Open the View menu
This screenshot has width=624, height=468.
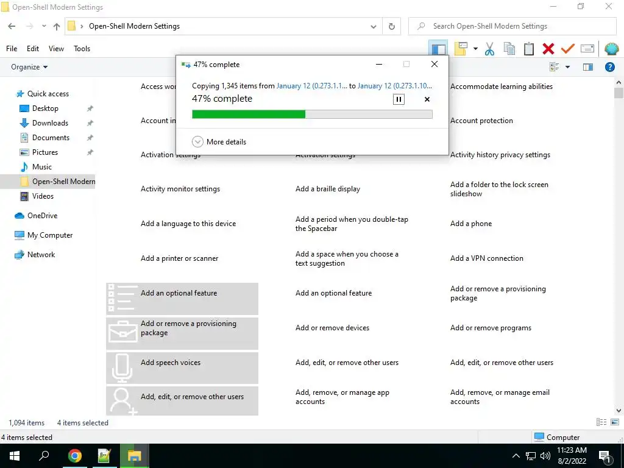pos(56,49)
